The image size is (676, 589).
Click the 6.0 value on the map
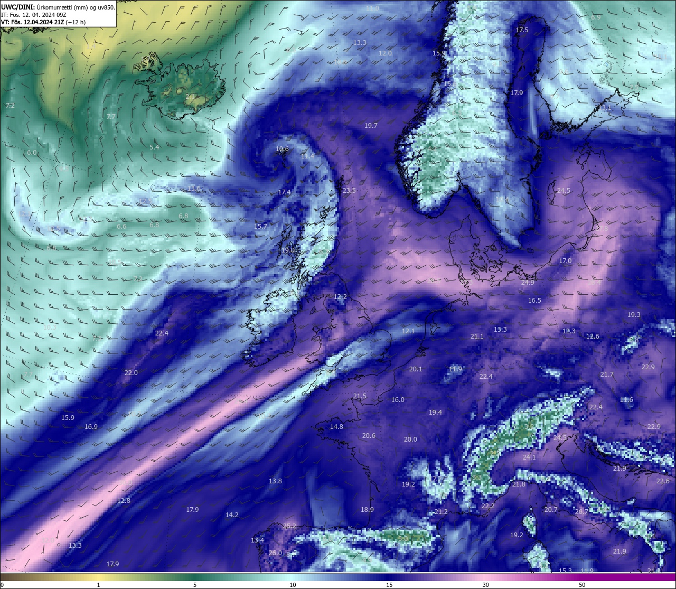[32, 153]
